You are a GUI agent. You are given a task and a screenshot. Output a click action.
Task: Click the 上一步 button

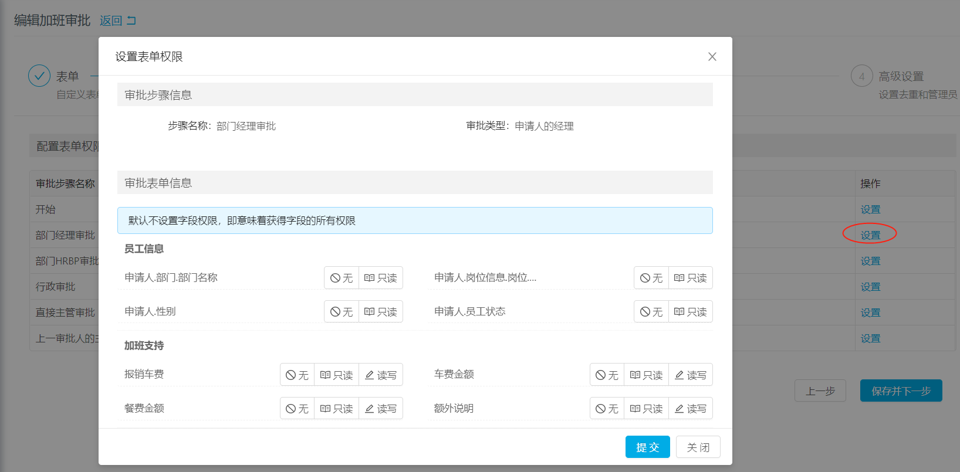[x=820, y=390]
